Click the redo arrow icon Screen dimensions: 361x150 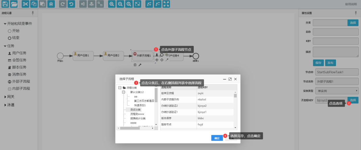point(63,4)
